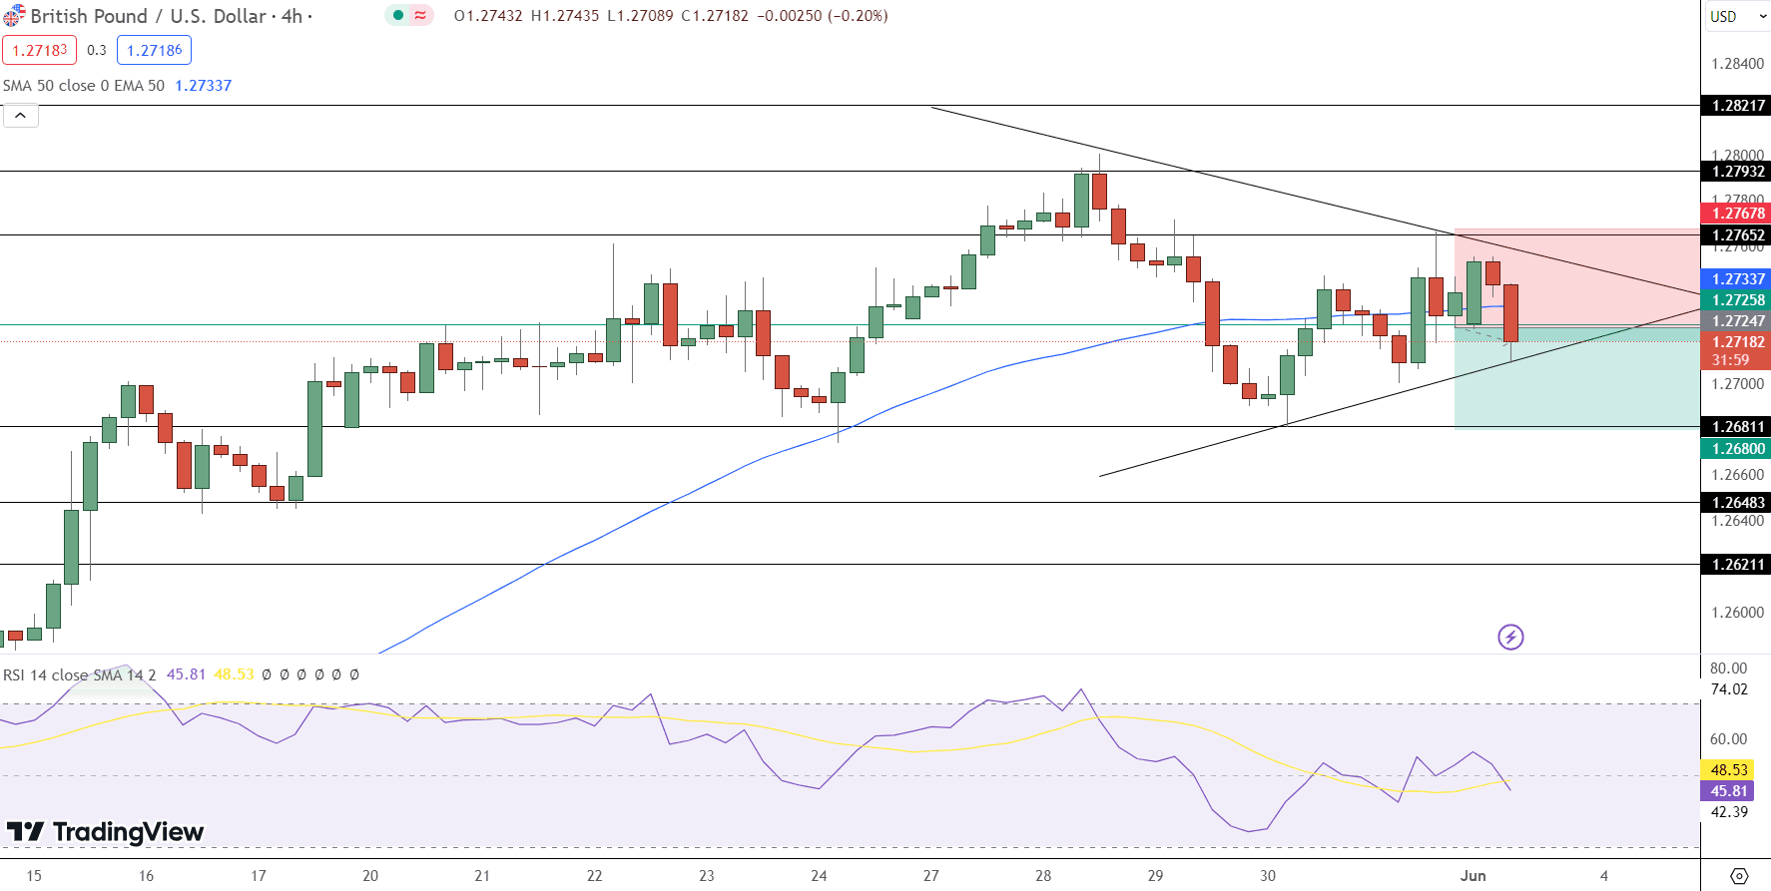Click the purple 45.81 RSI axis label
The width and height of the screenshot is (1771, 891).
[1728, 791]
